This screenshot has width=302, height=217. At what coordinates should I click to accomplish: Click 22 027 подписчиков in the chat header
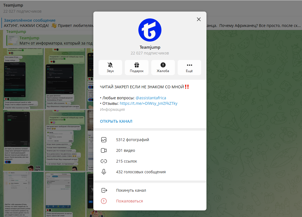pyautogui.click(x=22, y=11)
